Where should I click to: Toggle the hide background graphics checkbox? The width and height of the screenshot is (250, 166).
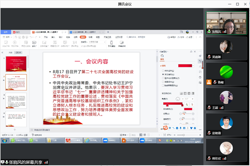163,85
